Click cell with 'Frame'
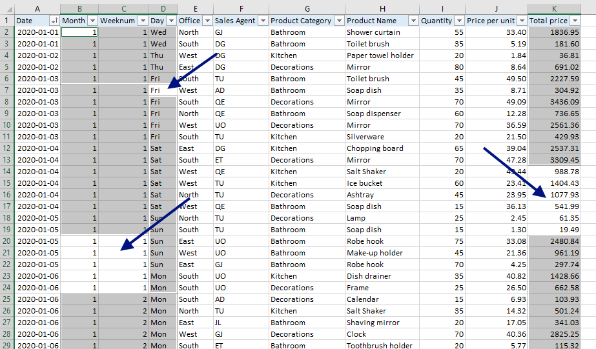 tap(382, 288)
